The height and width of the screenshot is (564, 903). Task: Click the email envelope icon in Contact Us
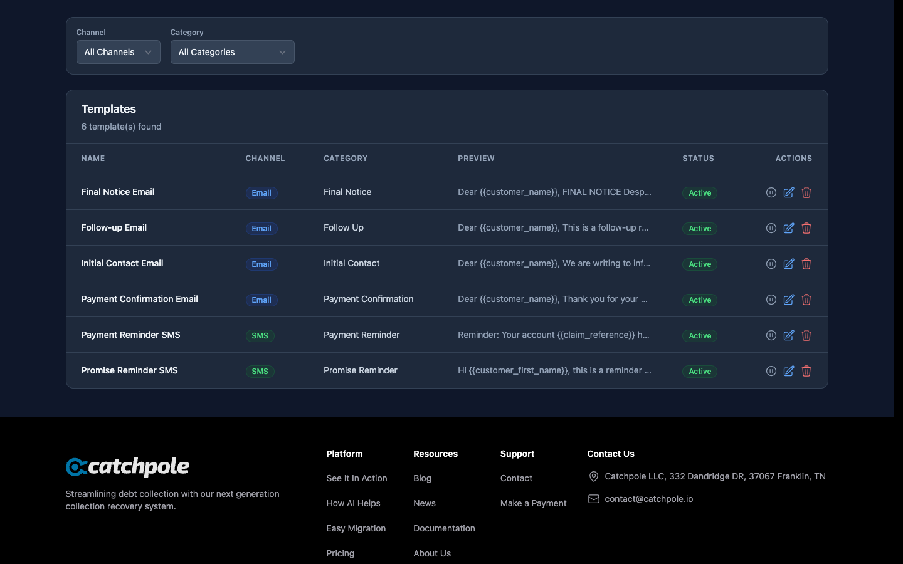coord(593,499)
